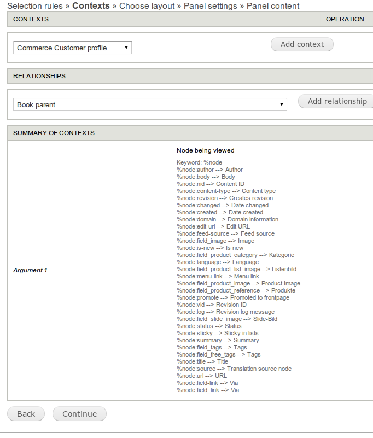Click Continue to proceed
Image resolution: width=373 pixels, height=438 pixels.
point(79,414)
